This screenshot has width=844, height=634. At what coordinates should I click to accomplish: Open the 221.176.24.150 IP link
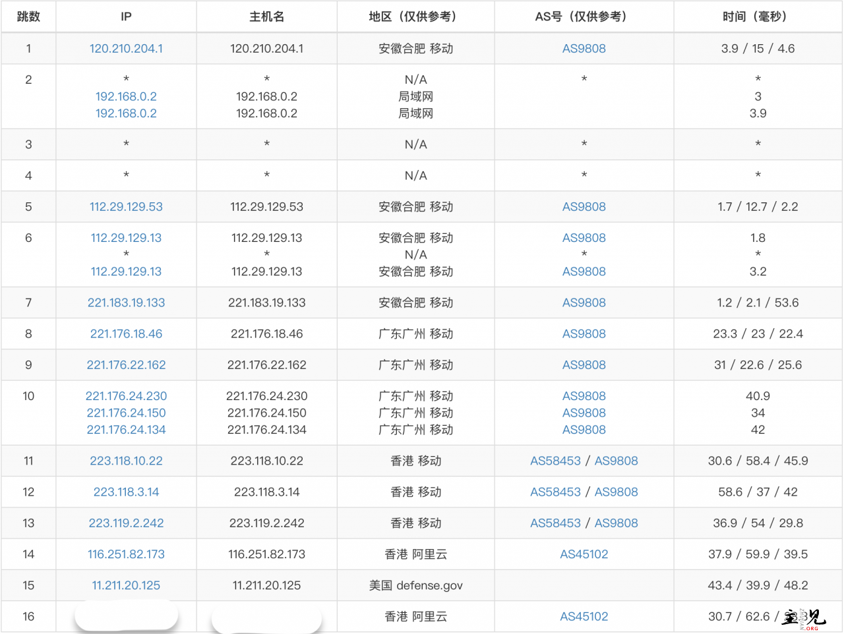point(126,413)
